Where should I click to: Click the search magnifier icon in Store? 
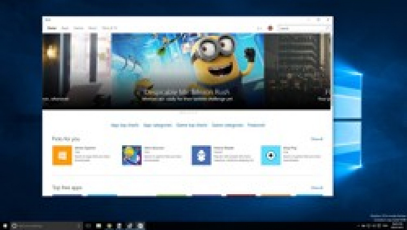pyautogui.click(x=328, y=28)
